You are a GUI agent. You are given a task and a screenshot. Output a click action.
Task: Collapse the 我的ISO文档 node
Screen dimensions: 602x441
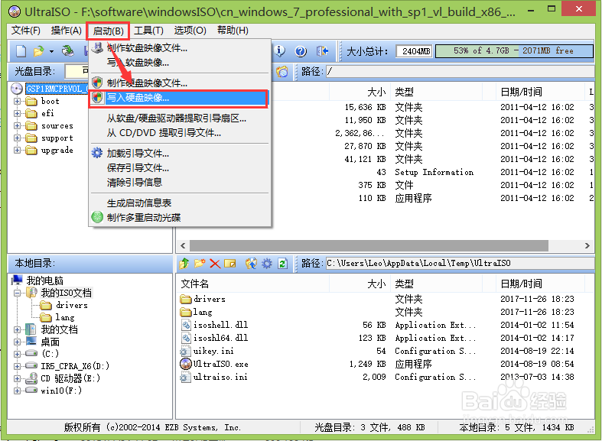pyautogui.click(x=17, y=293)
